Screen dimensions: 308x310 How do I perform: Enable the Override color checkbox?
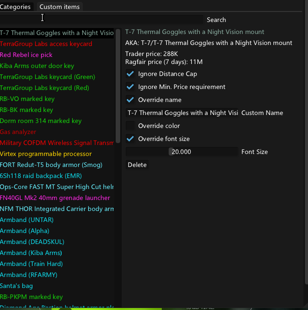coord(131,126)
